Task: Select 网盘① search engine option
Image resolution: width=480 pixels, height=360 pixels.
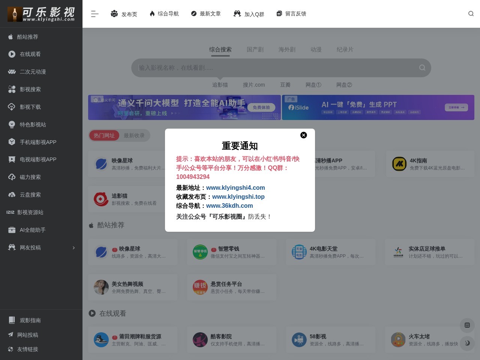Action: [313, 85]
